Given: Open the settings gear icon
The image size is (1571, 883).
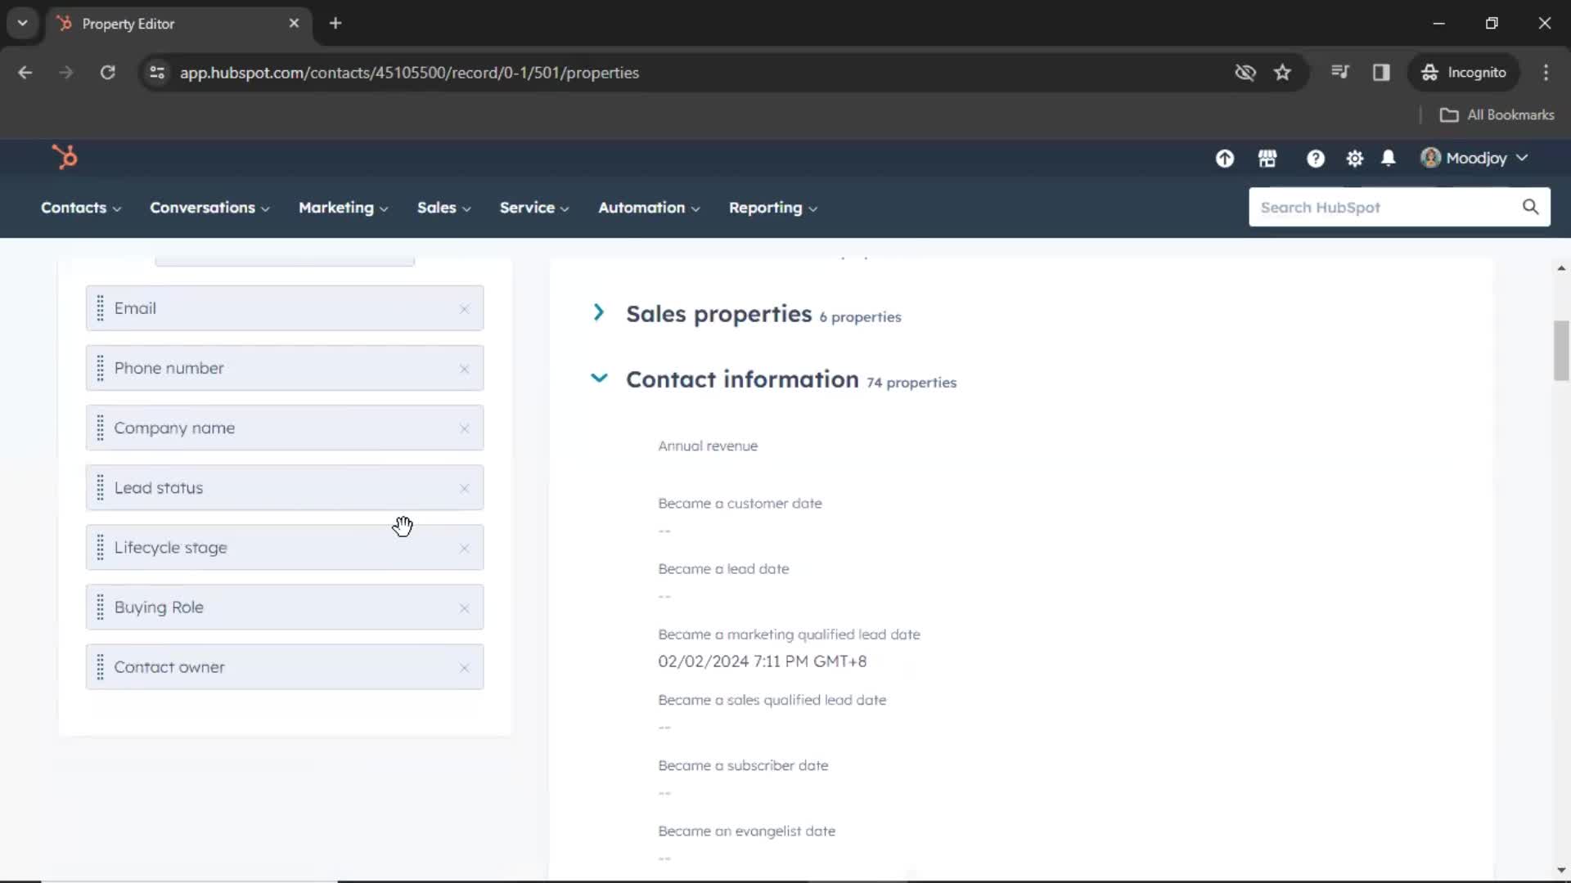Looking at the screenshot, I should (x=1355, y=159).
